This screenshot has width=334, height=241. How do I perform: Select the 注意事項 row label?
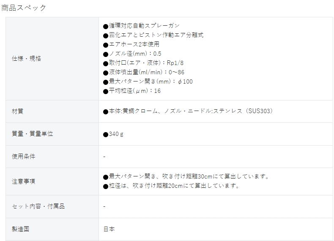(23, 181)
